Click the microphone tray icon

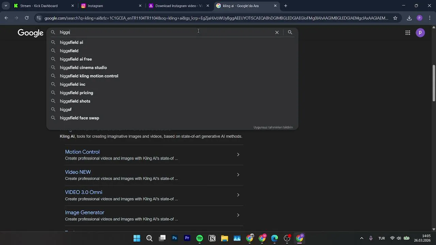pyautogui.click(x=371, y=238)
